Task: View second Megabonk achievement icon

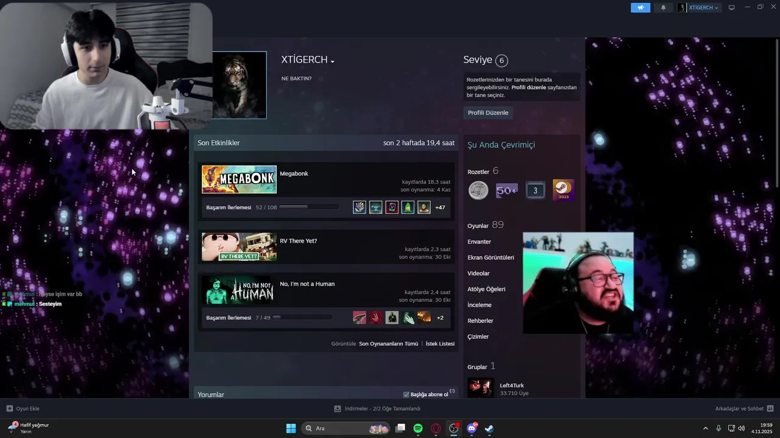Action: (x=375, y=207)
